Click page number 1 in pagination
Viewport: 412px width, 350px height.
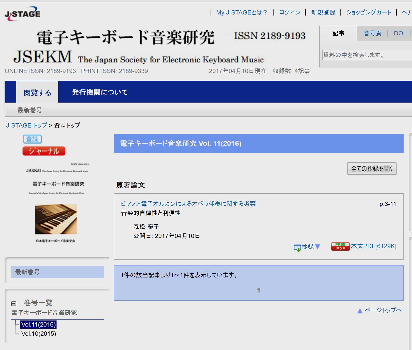click(x=258, y=290)
